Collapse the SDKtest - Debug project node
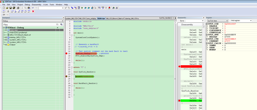 pyautogui.click(x=4, y=28)
